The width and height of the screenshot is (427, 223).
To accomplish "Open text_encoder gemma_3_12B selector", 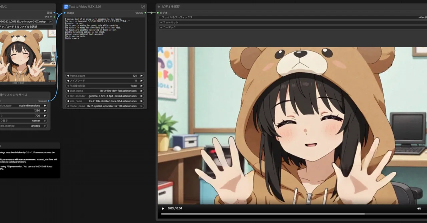I will 104,96.
